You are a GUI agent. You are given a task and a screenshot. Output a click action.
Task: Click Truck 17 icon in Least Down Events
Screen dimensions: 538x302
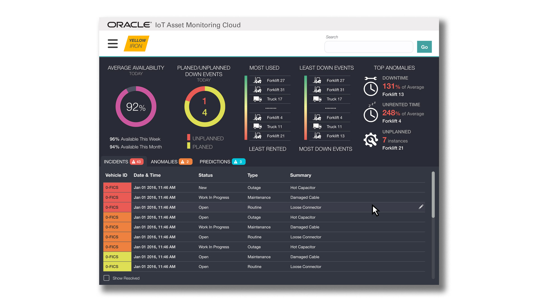coord(317,99)
